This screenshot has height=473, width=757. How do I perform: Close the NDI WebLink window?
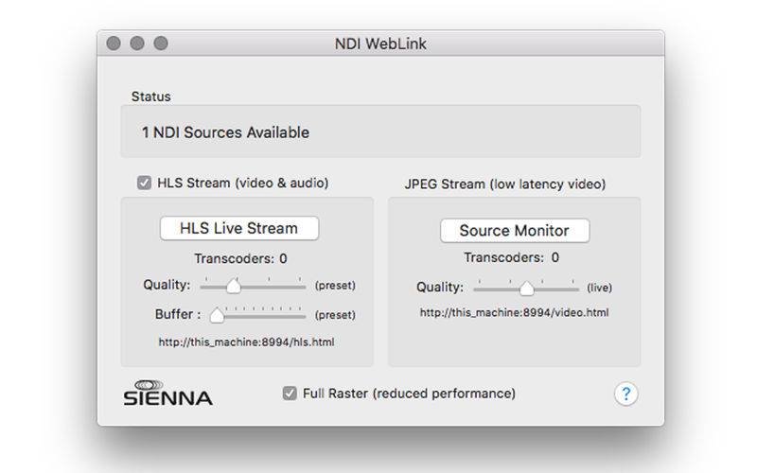point(114,44)
